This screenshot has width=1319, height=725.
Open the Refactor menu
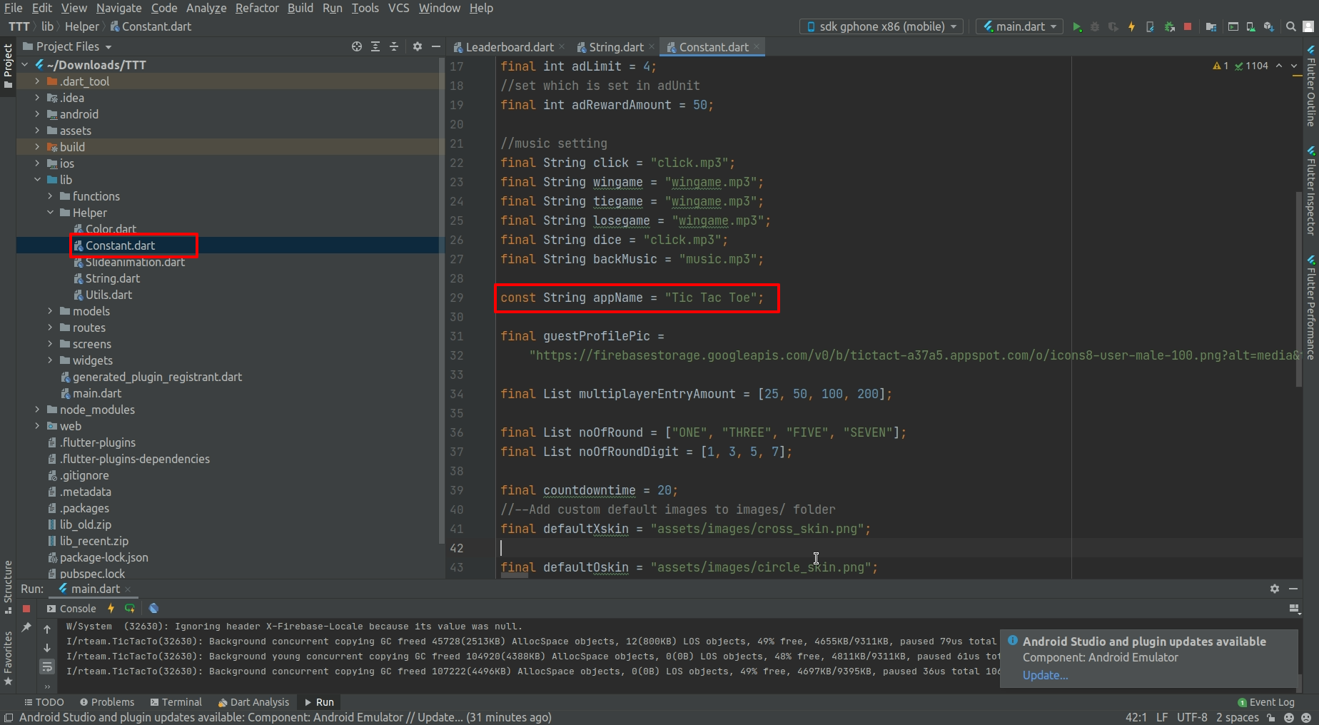click(x=257, y=8)
